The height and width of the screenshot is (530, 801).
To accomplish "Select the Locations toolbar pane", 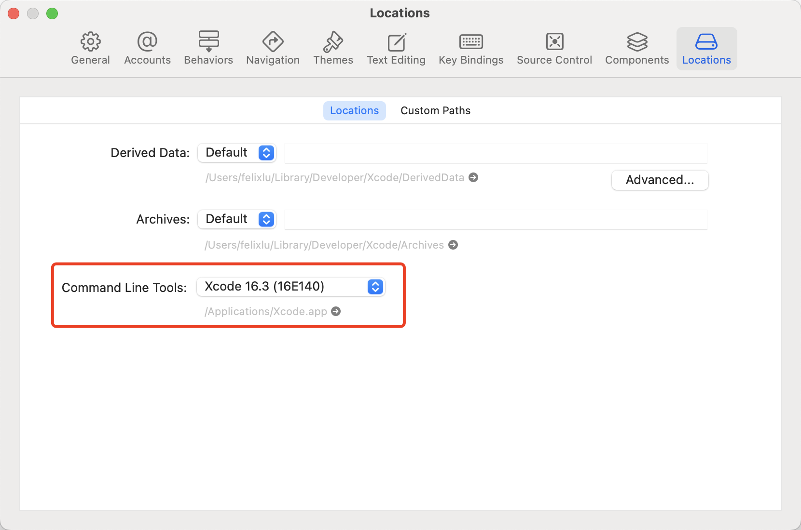I will 706,49.
